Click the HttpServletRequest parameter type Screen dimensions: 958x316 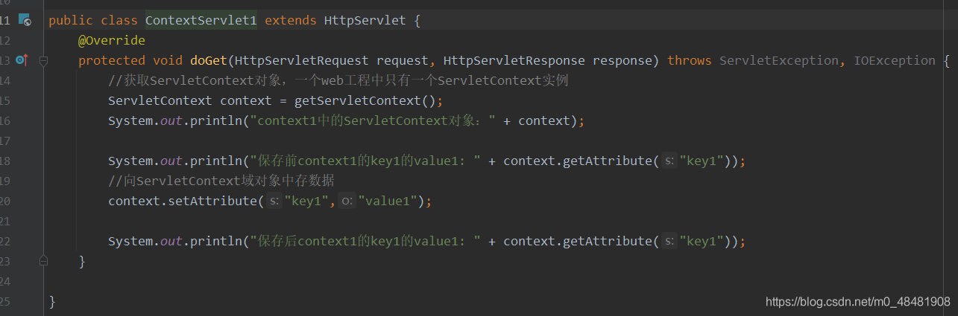(302, 60)
